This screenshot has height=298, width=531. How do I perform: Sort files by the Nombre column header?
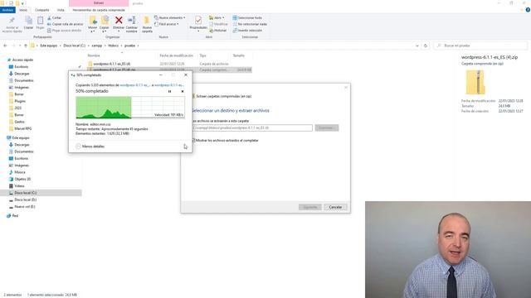click(94, 55)
